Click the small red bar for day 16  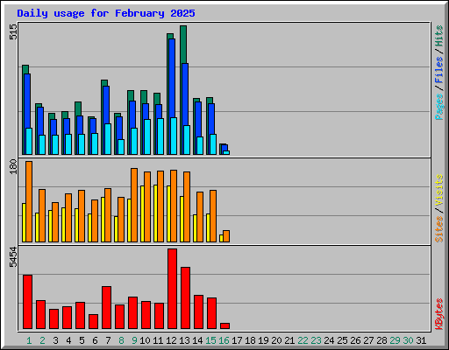[x=224, y=325]
